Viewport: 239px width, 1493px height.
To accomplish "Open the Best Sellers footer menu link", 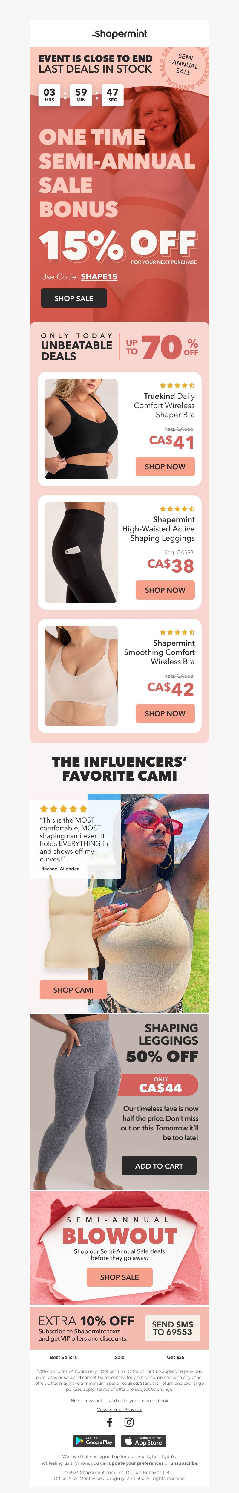I will (x=63, y=1357).
